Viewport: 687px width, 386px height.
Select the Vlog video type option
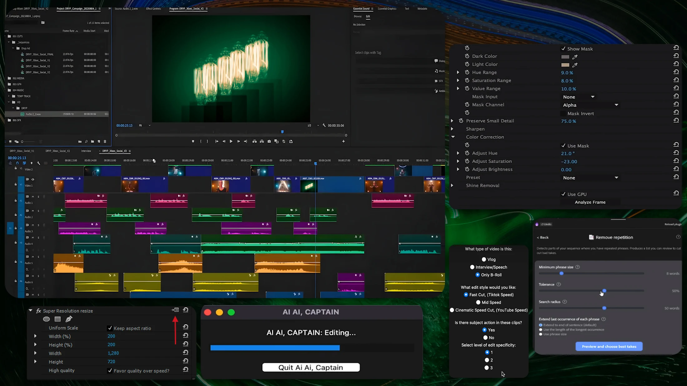click(484, 259)
